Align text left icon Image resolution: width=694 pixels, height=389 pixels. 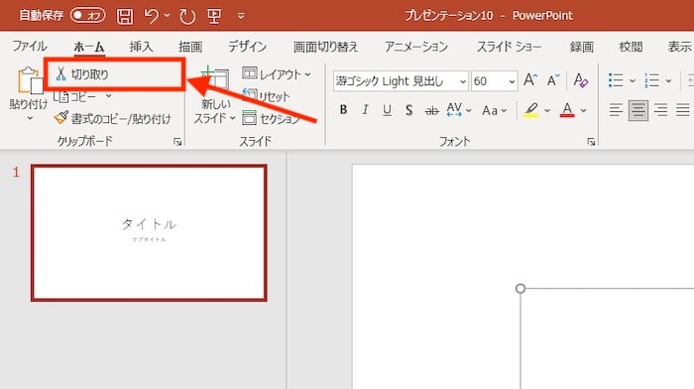click(x=616, y=110)
